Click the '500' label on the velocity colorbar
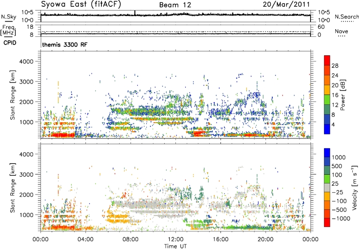The width and height of the screenshot is (359, 249). coord(337,166)
